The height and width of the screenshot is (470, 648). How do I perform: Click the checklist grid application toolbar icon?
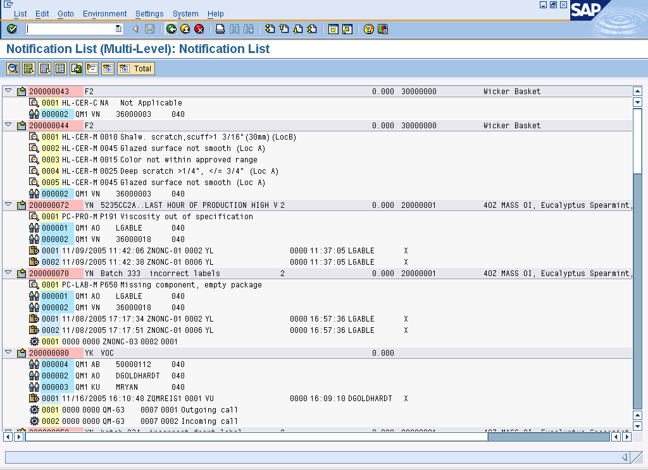coord(60,68)
